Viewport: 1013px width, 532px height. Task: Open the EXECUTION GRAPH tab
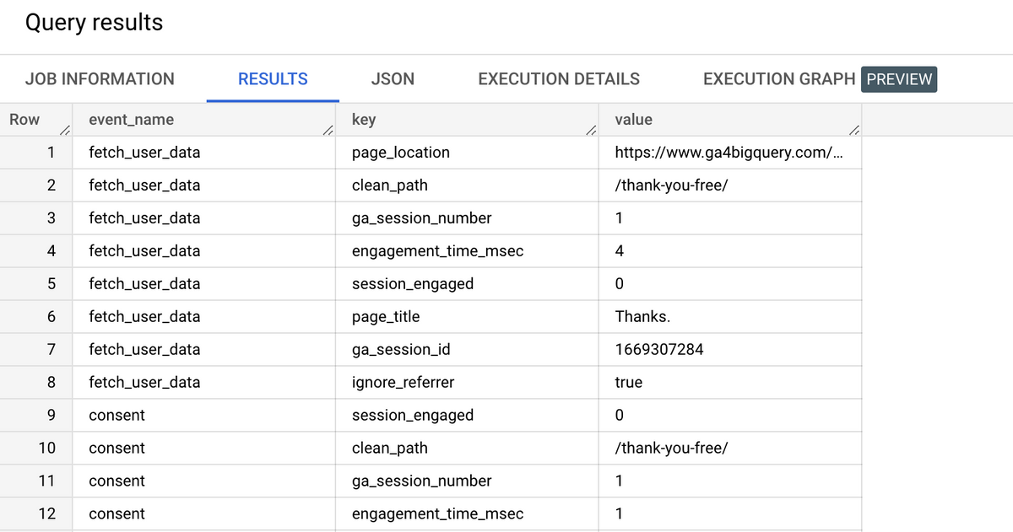pos(778,78)
